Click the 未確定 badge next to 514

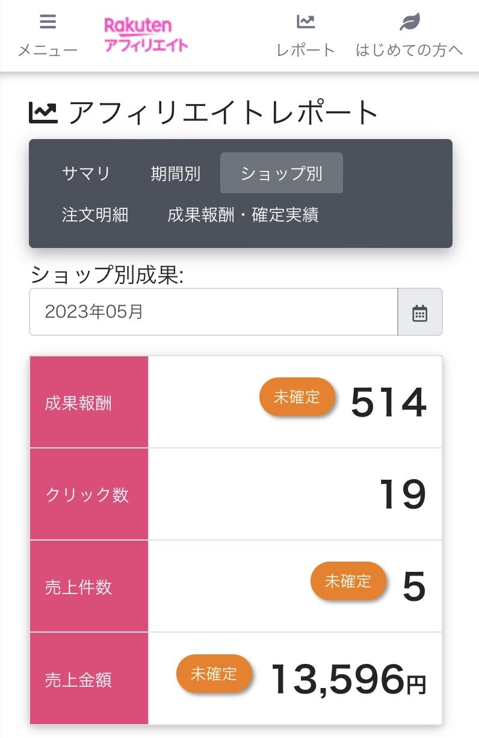point(297,397)
